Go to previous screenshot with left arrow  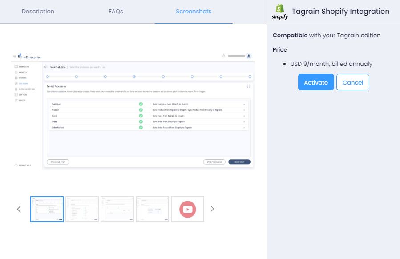click(19, 209)
